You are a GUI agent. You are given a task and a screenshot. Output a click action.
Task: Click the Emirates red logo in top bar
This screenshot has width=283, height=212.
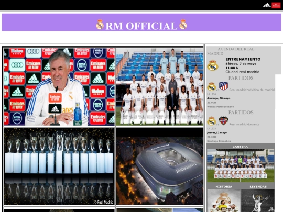pyautogui.click(x=276, y=5)
